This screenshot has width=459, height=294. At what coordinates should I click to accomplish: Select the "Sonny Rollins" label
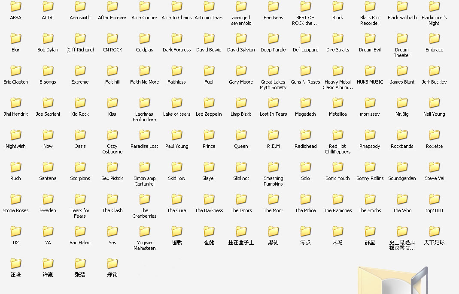[x=370, y=178]
